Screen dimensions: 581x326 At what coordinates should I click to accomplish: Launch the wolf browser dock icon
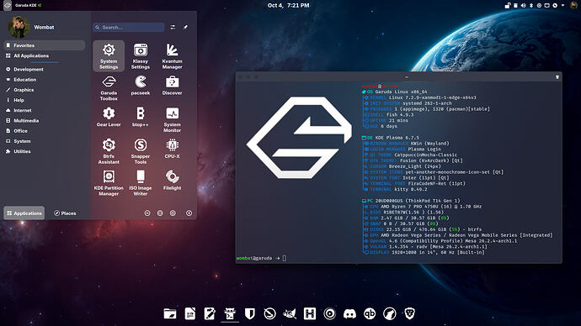389,313
